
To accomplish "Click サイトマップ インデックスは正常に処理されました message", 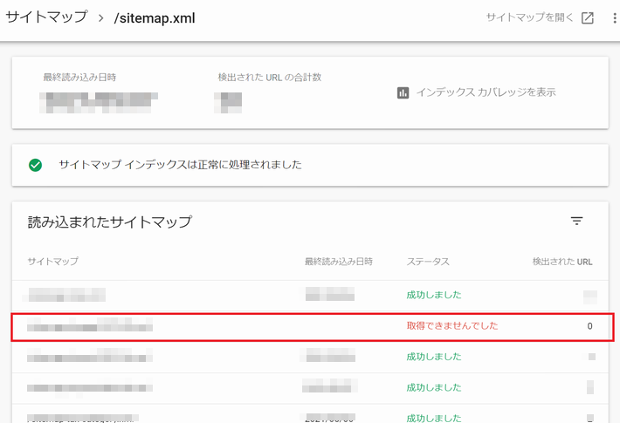I will tap(180, 165).
